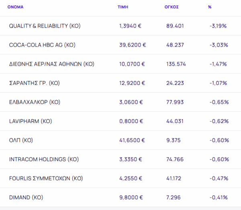Open ΕΛΒΑΛΧΑΛΚΟΡ (KO) stock details
Screen dimensions: 241x210
tap(35, 102)
